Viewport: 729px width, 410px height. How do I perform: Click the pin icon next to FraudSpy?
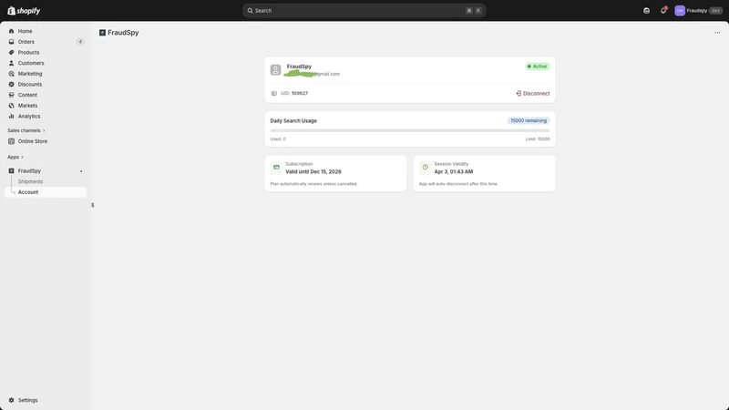tap(81, 171)
